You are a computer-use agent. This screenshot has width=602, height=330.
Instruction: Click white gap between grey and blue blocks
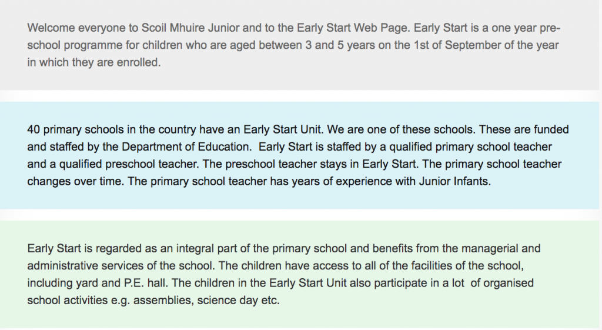[299, 96]
